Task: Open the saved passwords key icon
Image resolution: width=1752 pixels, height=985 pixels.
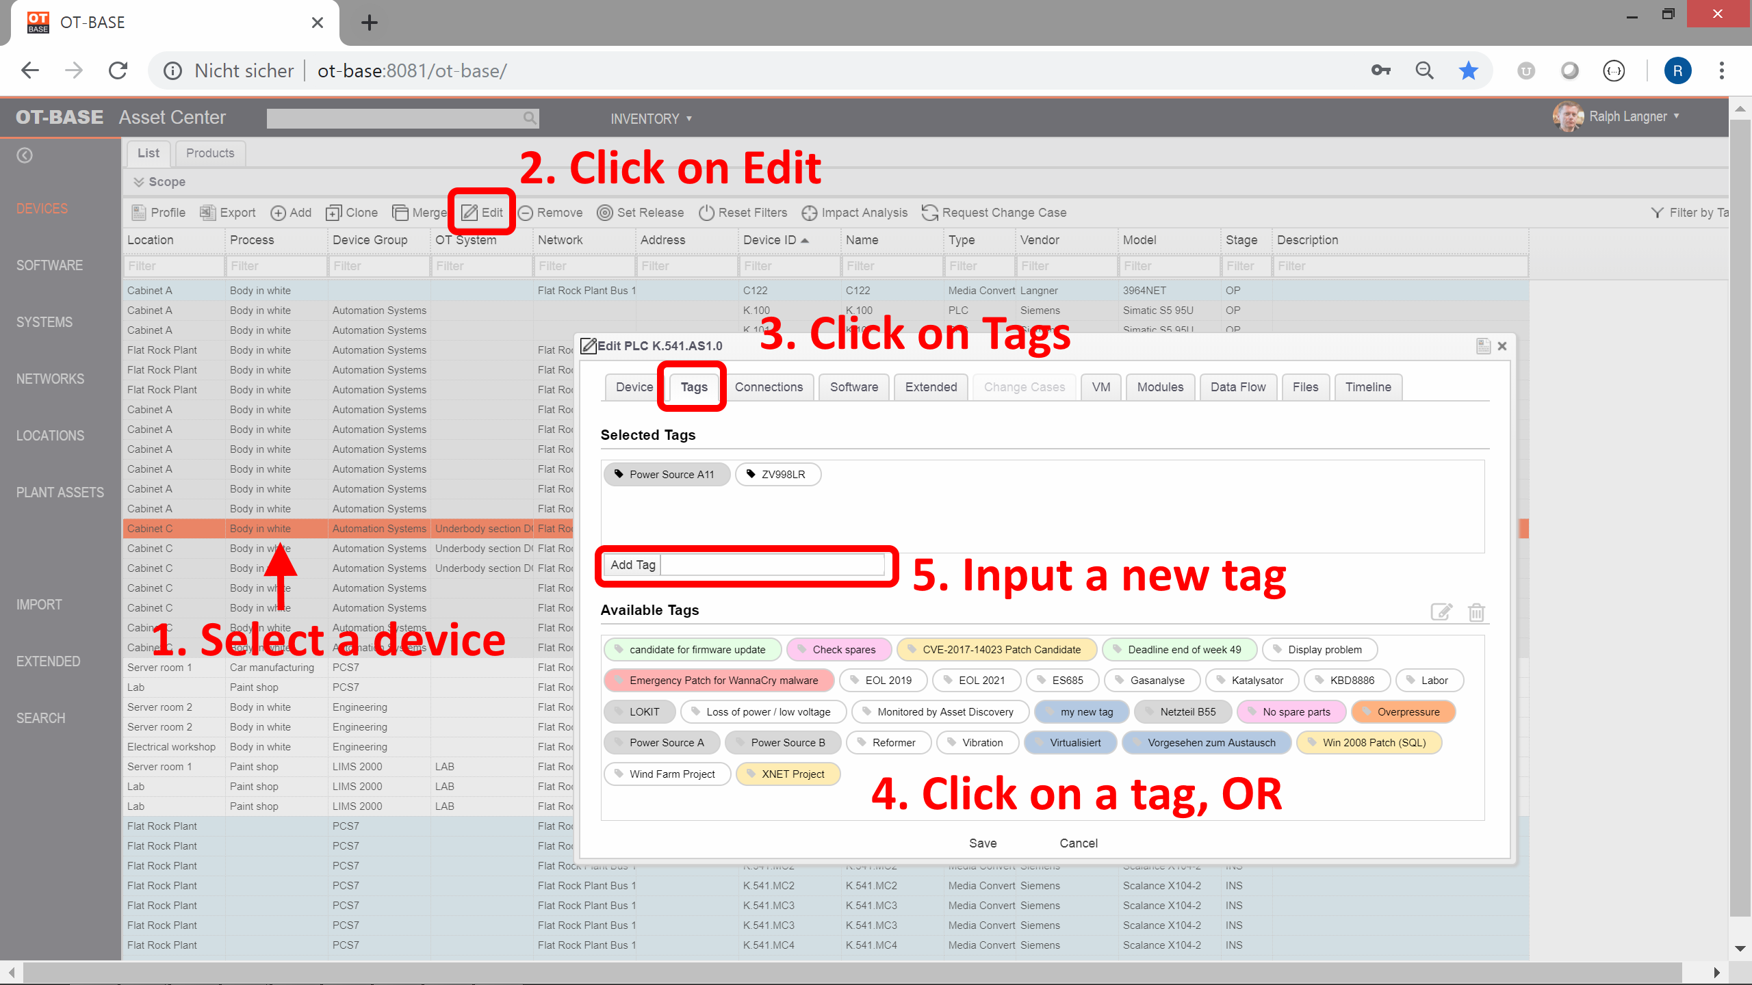Action: (1381, 70)
